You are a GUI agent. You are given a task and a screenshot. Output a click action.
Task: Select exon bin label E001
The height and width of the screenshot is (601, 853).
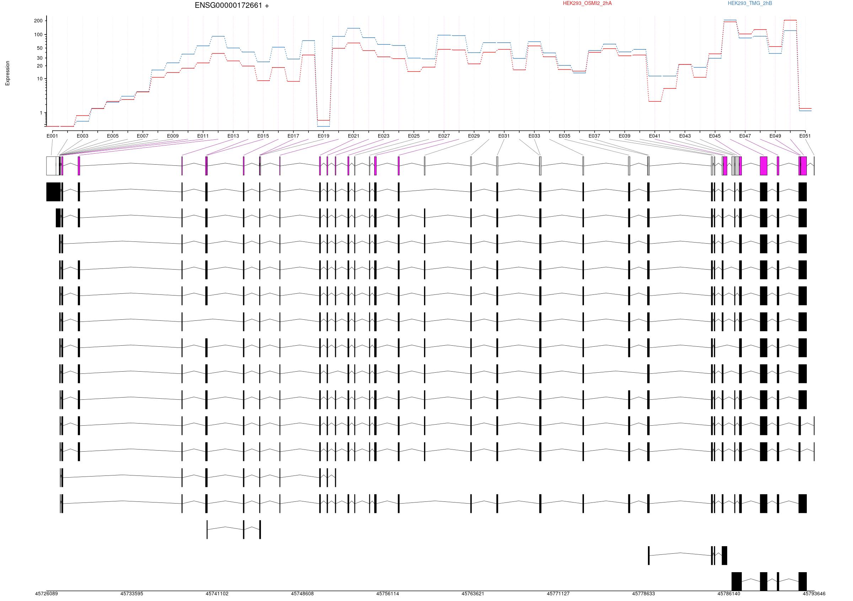coord(52,136)
